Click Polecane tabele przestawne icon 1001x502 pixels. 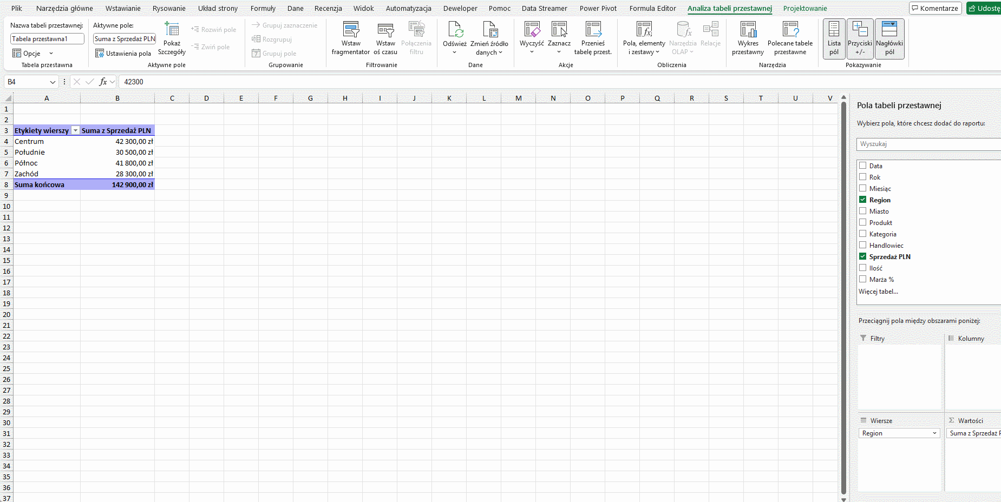790,30
